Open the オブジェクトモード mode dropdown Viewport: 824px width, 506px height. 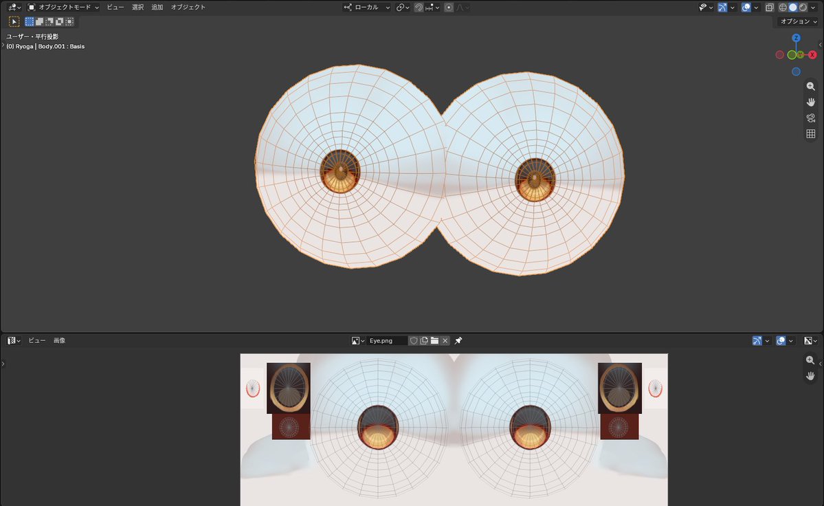coord(63,8)
